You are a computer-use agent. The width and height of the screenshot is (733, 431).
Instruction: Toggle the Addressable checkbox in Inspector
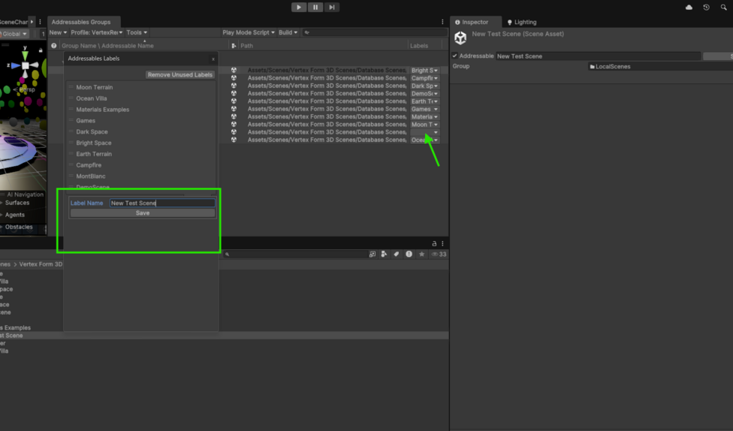pos(455,56)
